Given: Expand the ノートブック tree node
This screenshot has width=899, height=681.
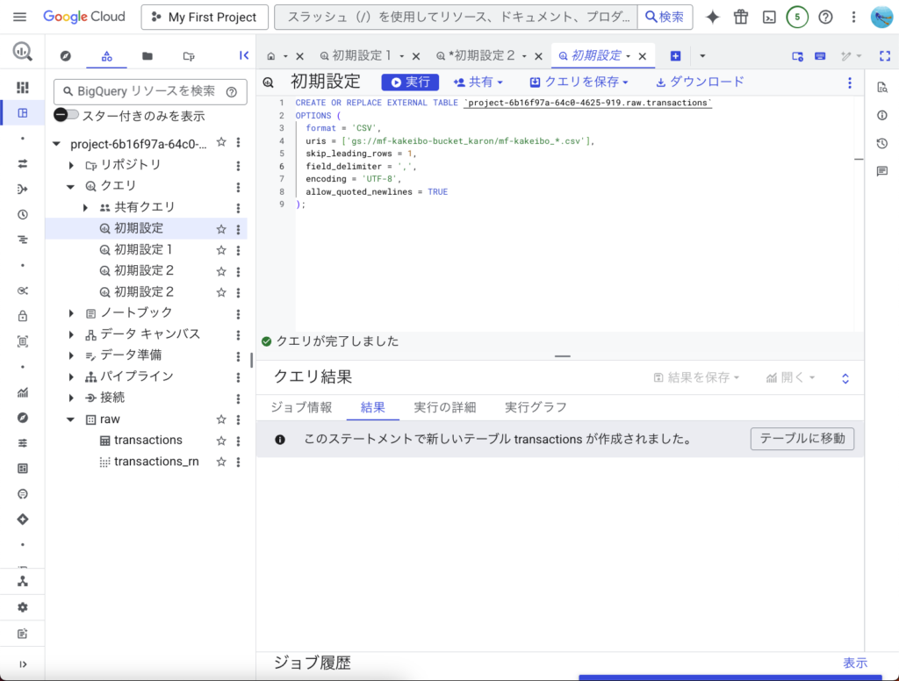Looking at the screenshot, I should (x=72, y=313).
